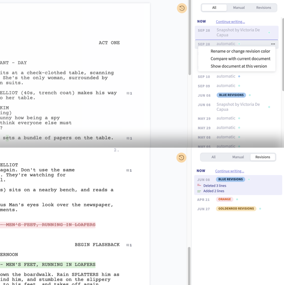This screenshot has height=285, width=284.
Task: Click comment marker beside ELLIOT's trench coat line
Action: [129, 93]
